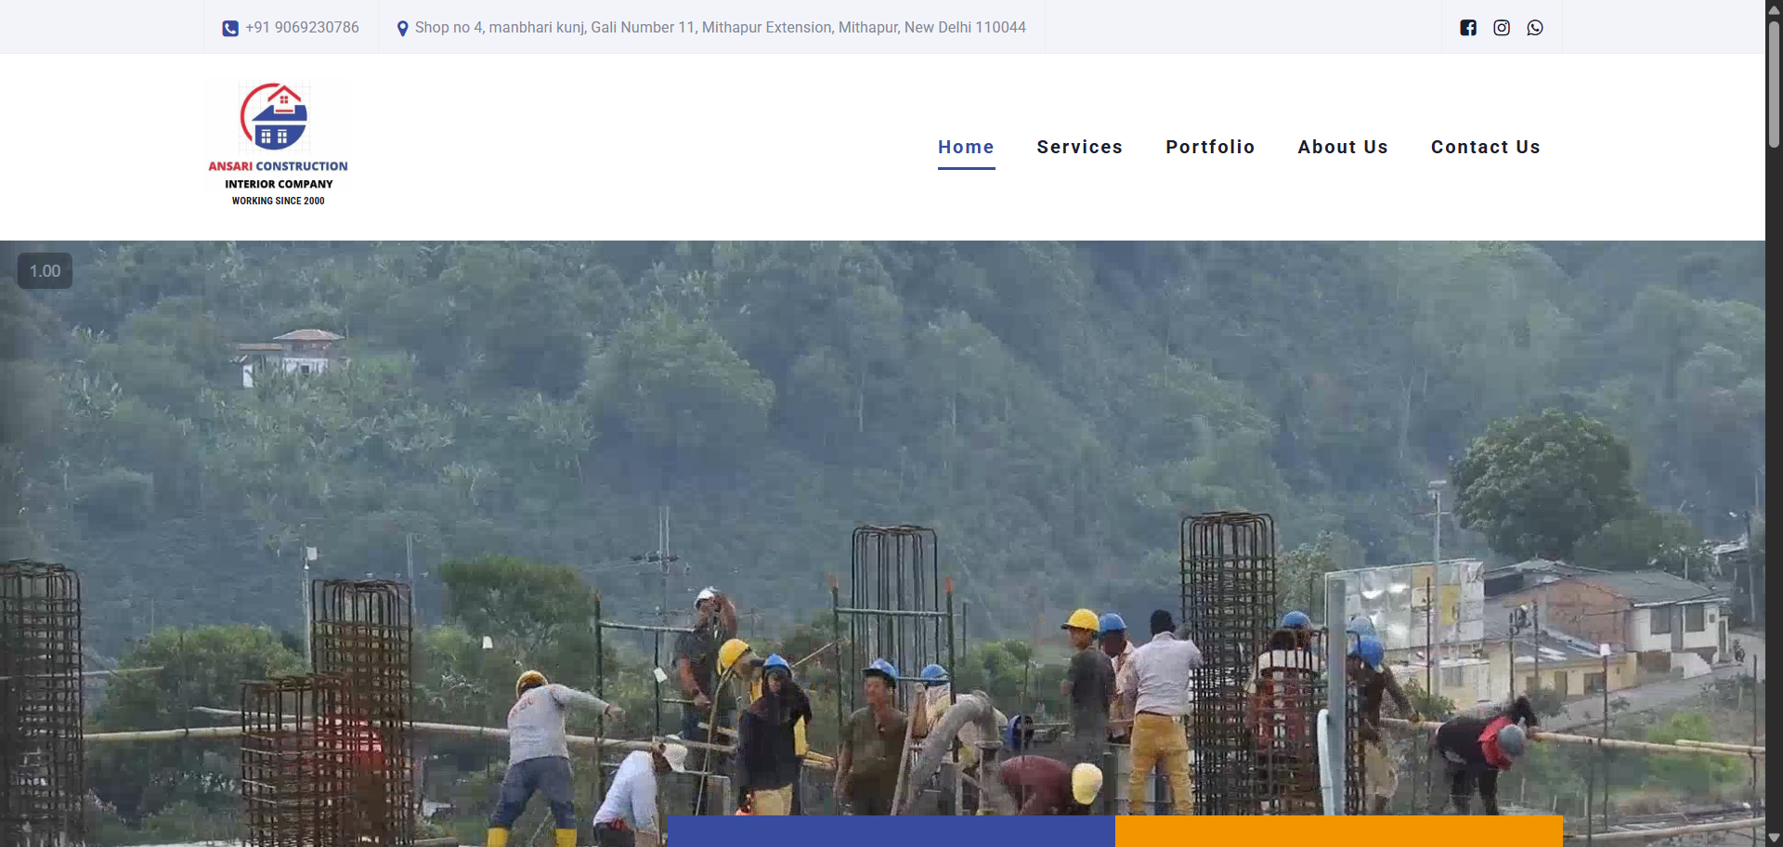The height and width of the screenshot is (847, 1783).
Task: Open the Services menu item
Action: point(1079,147)
